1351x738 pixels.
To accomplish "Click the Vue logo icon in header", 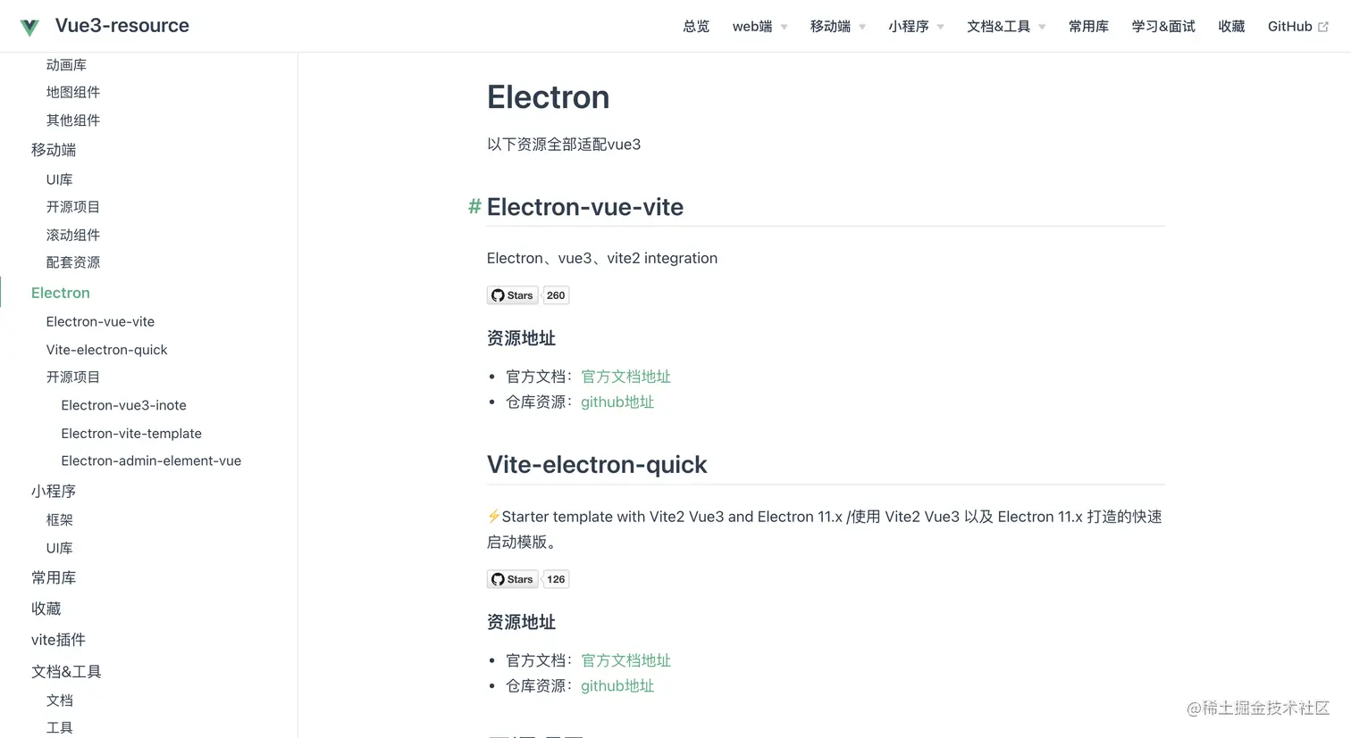I will pos(29,27).
